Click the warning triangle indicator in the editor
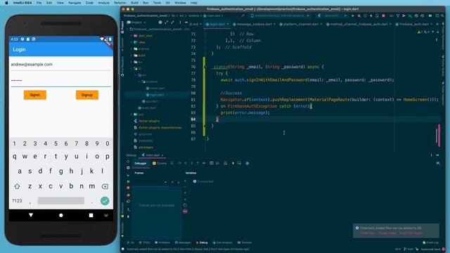 419,32
